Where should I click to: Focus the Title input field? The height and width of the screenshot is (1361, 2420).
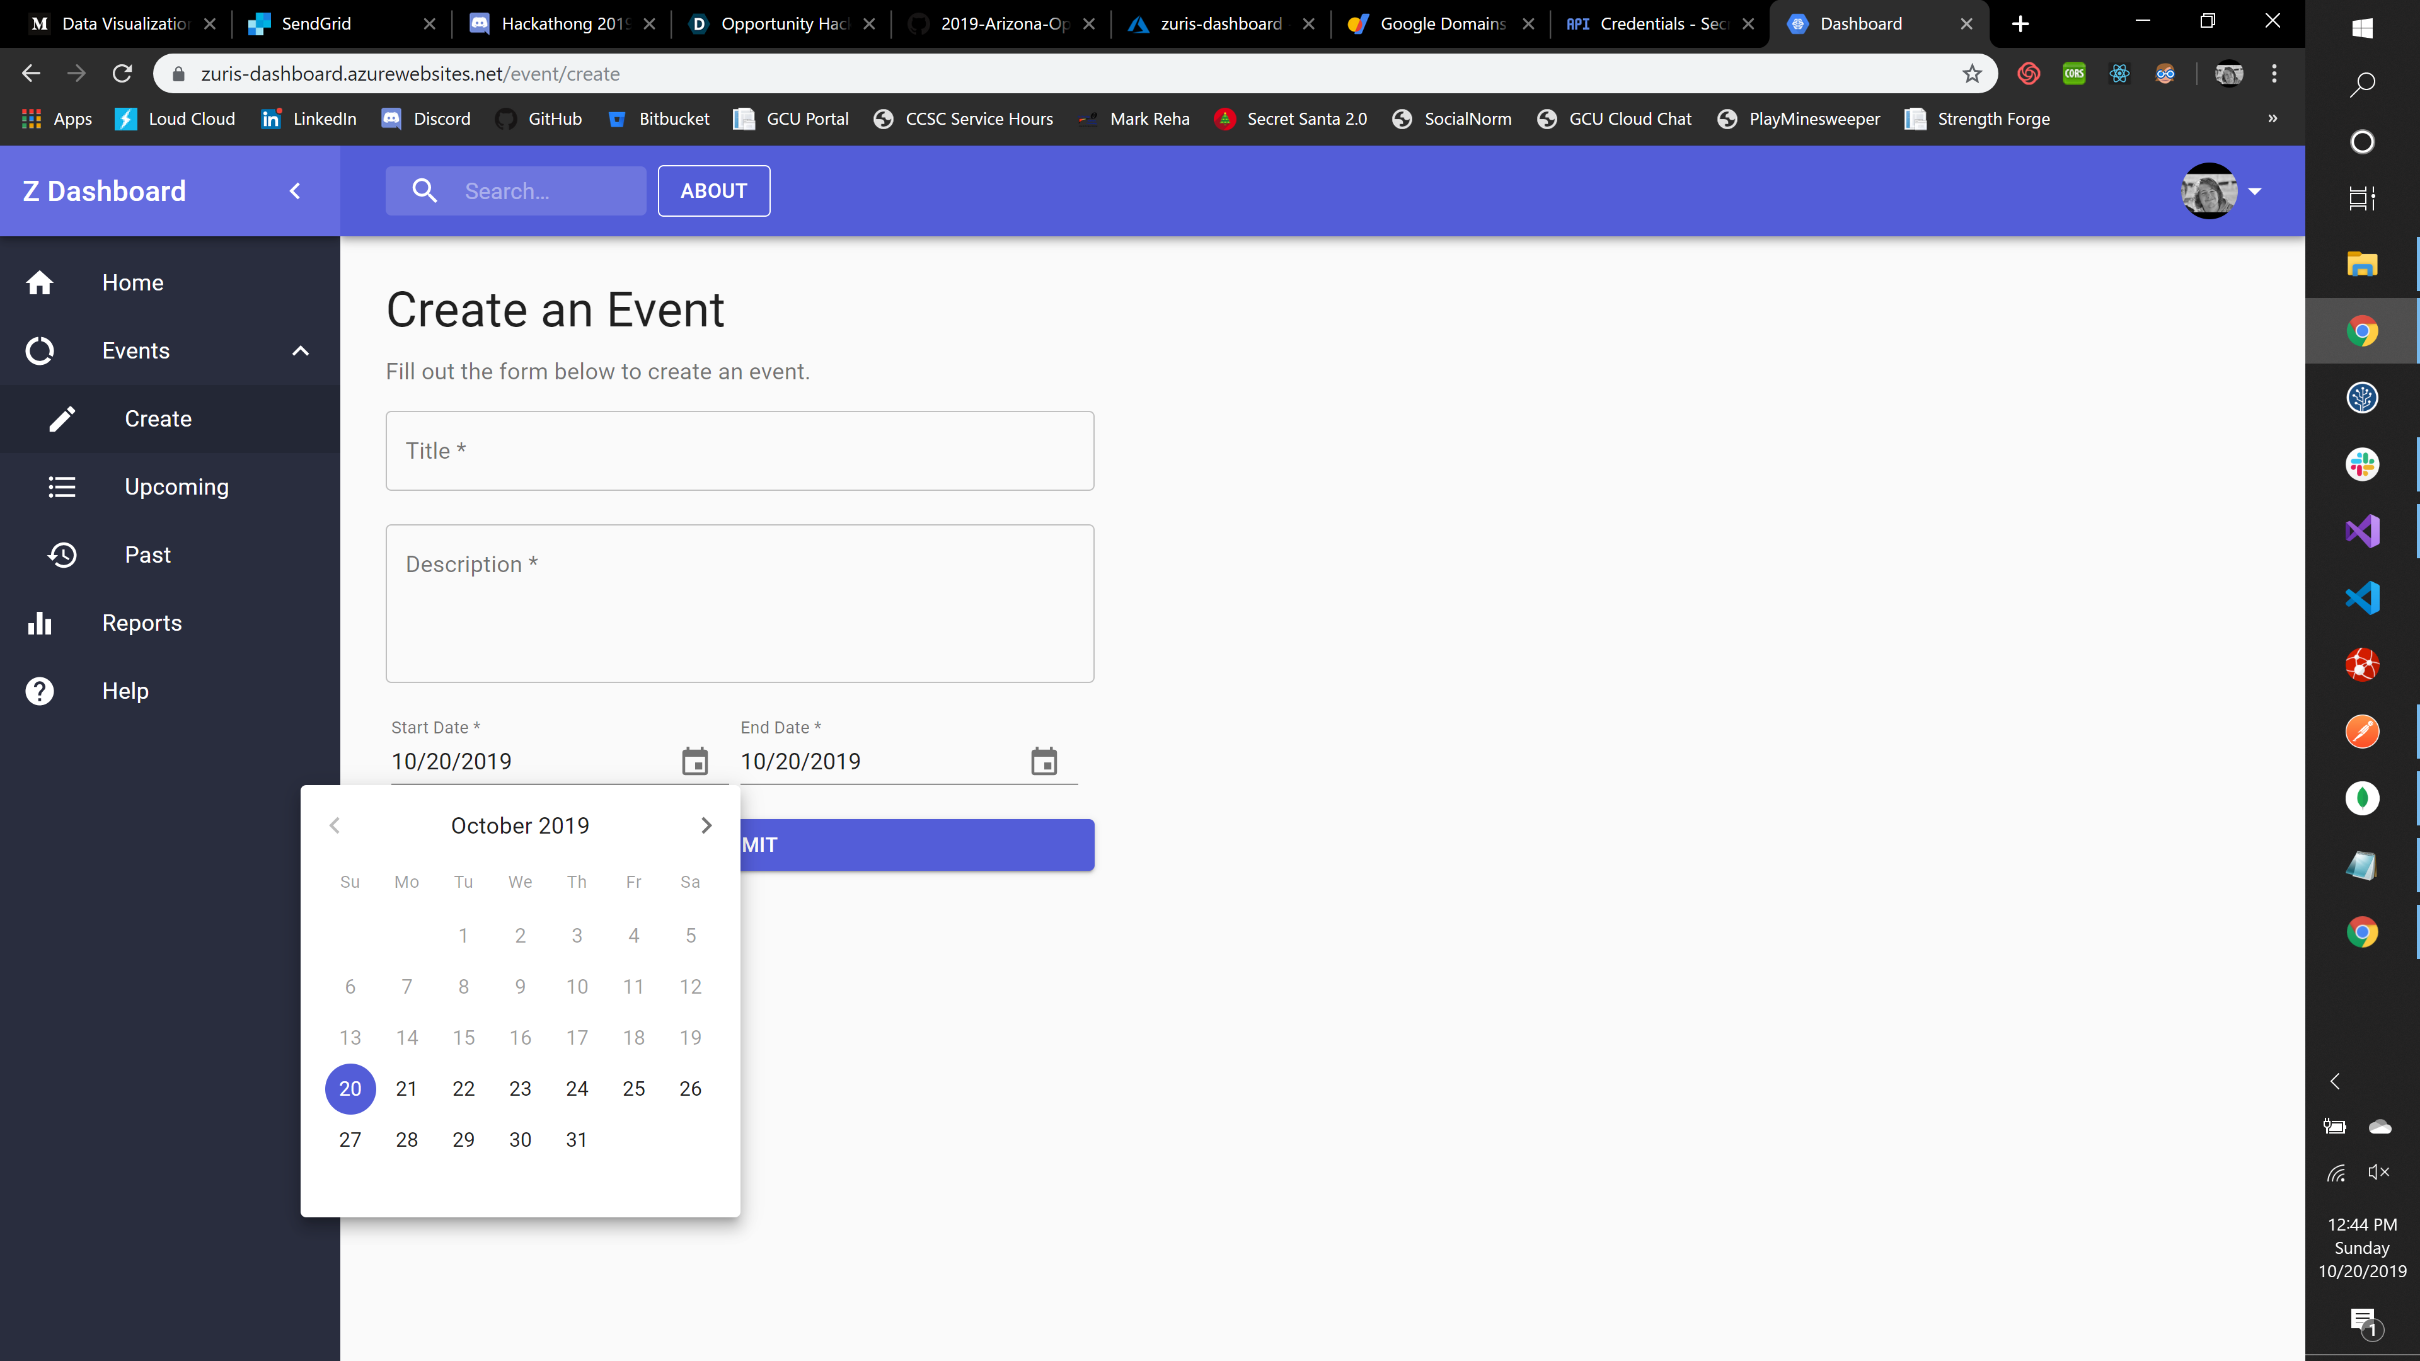(x=739, y=451)
